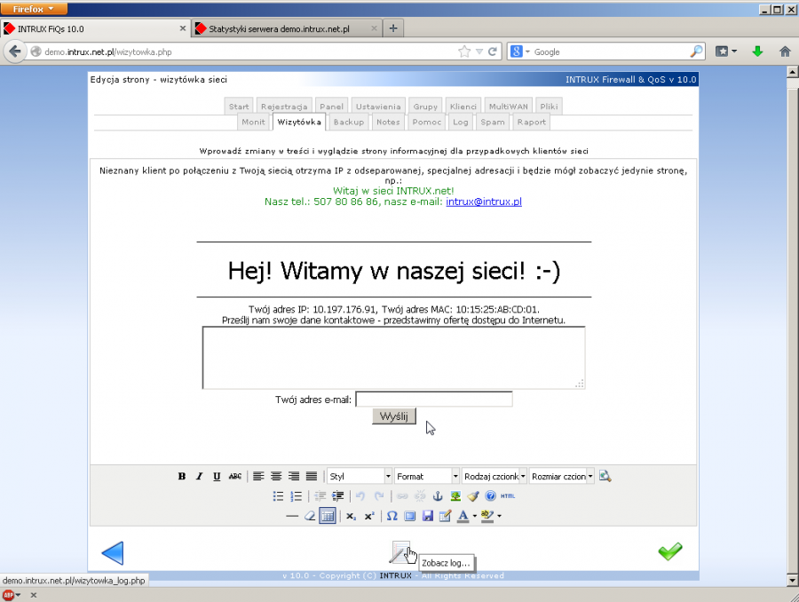This screenshot has height=602, width=799.
Task: Align text left in the editor
Action: pos(259,476)
